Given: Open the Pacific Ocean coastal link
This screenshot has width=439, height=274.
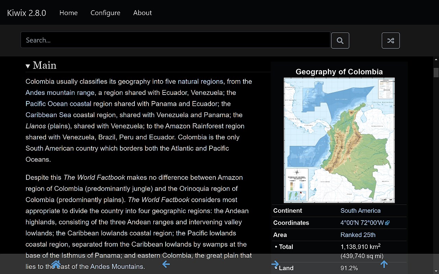Looking at the screenshot, I should pyautogui.click(x=59, y=104).
